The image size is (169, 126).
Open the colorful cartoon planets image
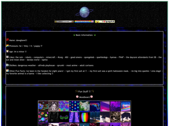[x=43, y=117]
